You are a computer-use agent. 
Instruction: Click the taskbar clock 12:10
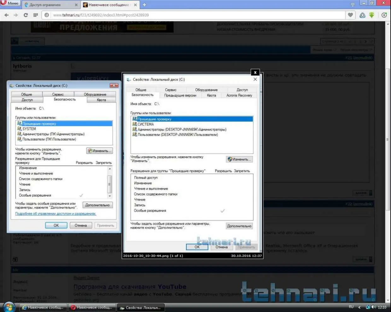[382, 307]
